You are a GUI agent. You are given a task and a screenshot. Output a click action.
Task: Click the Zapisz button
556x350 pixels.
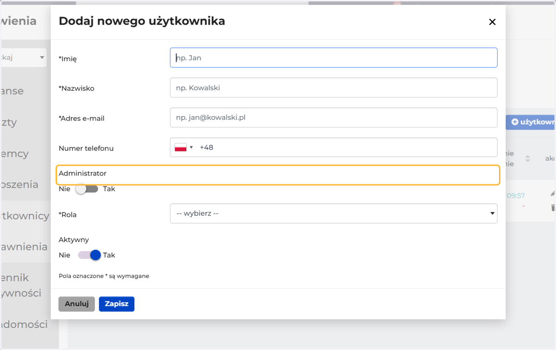(116, 304)
